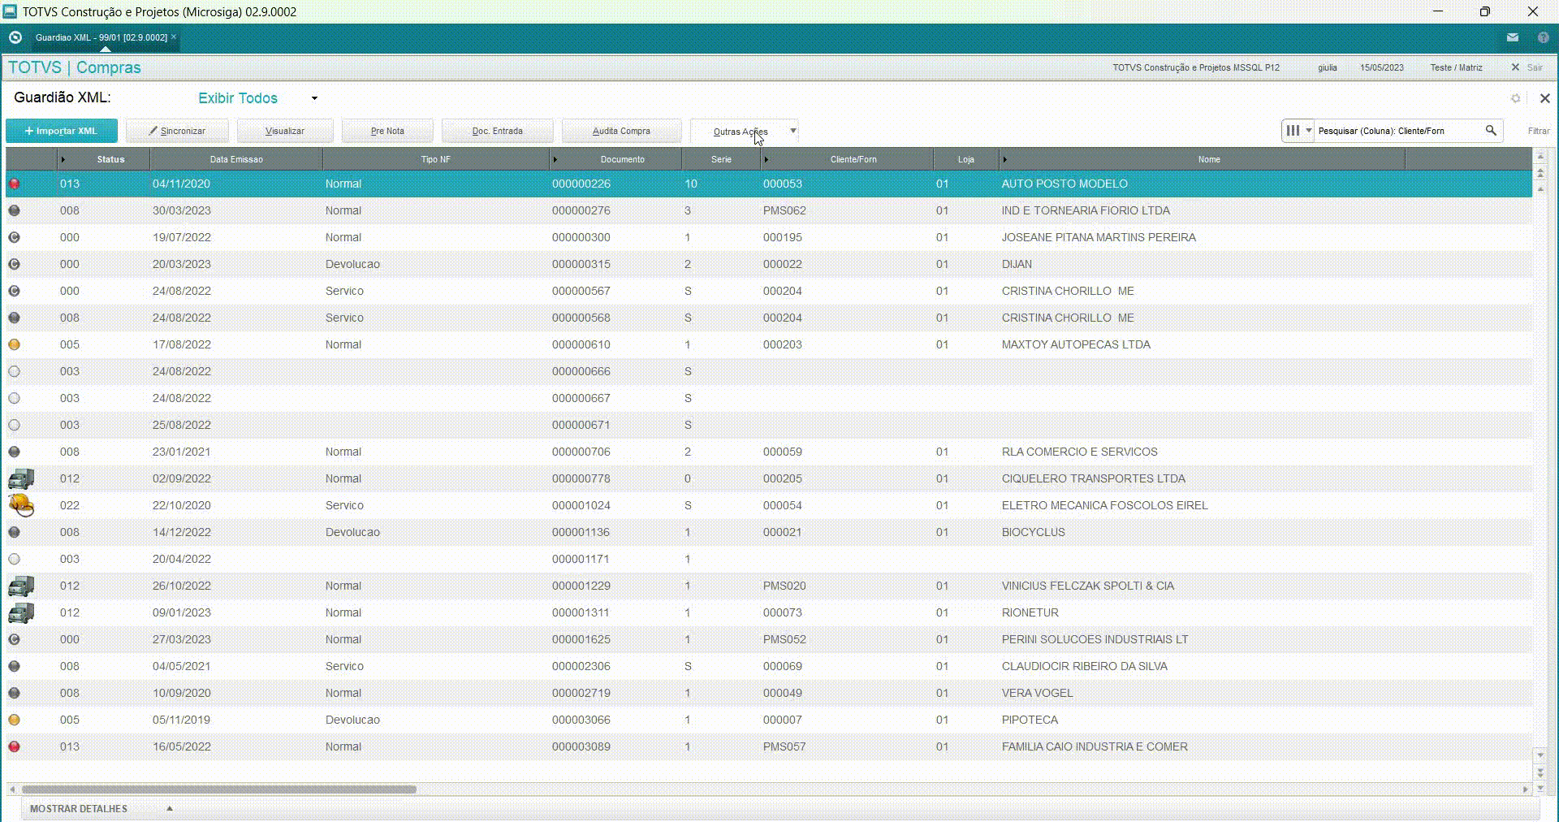Click status icon for PERINI SOLUCOES INDUSTRIAIS

coord(14,639)
